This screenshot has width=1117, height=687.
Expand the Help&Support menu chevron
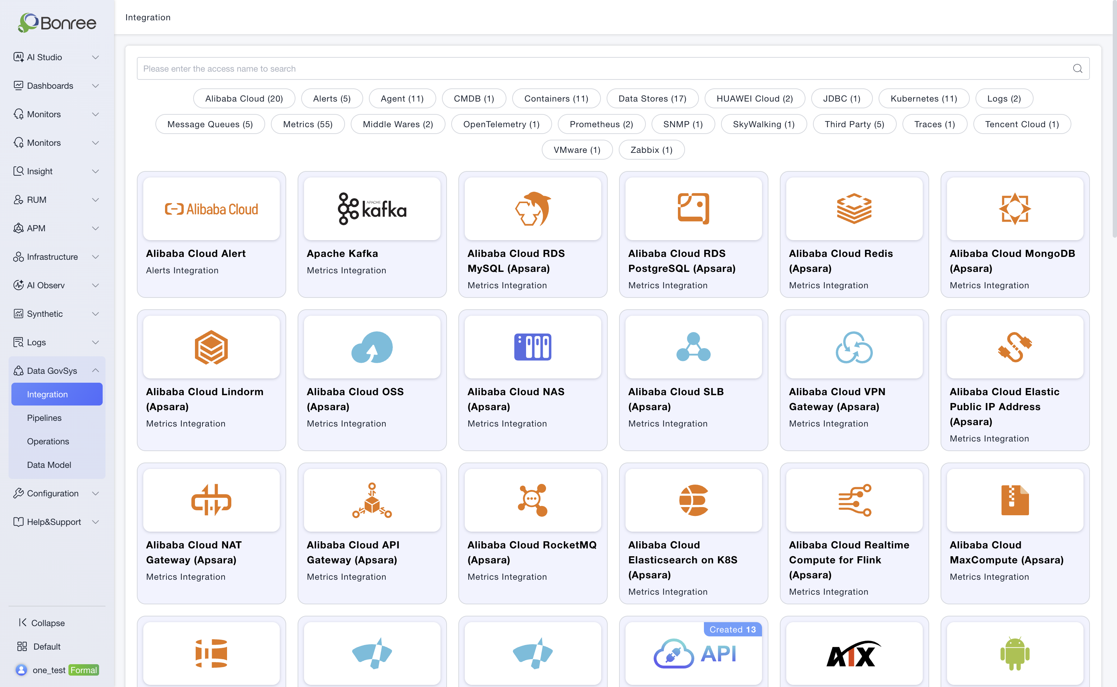click(96, 522)
